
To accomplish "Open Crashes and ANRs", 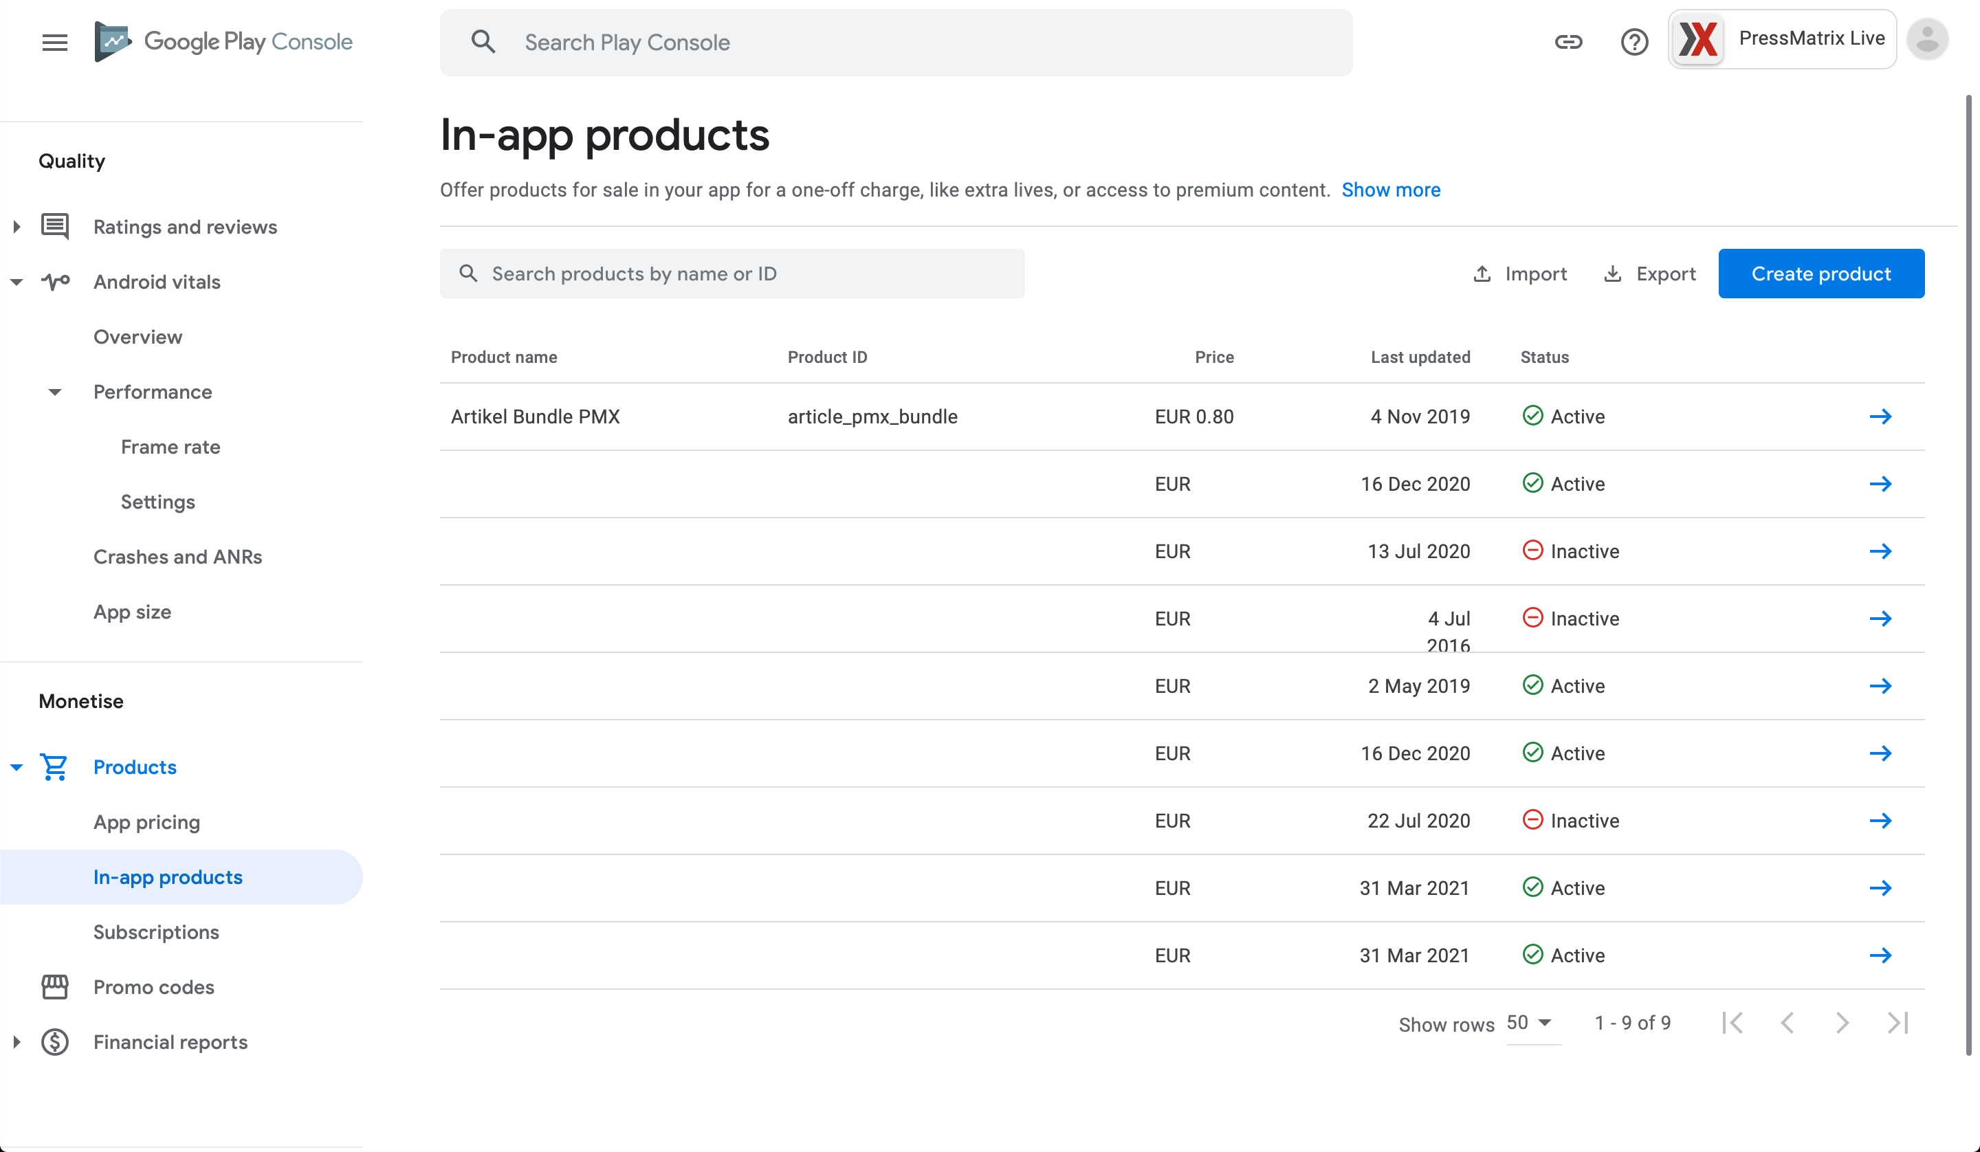I will (177, 556).
